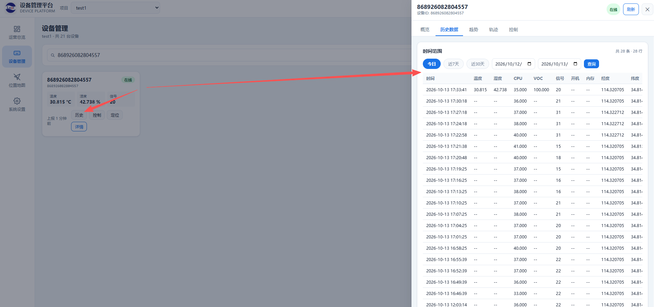Click the 时间 column header

[x=430, y=79]
